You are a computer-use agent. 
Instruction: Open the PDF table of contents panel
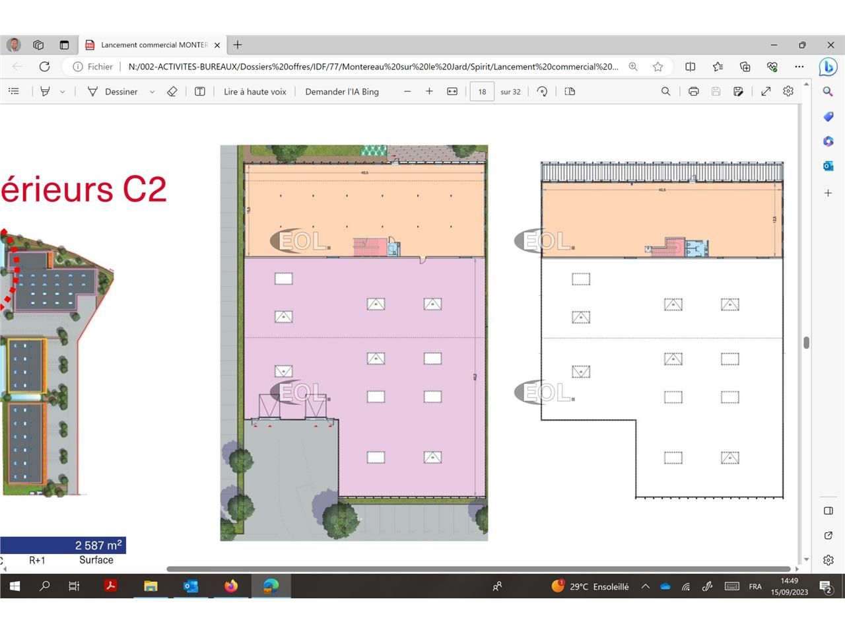click(x=14, y=92)
